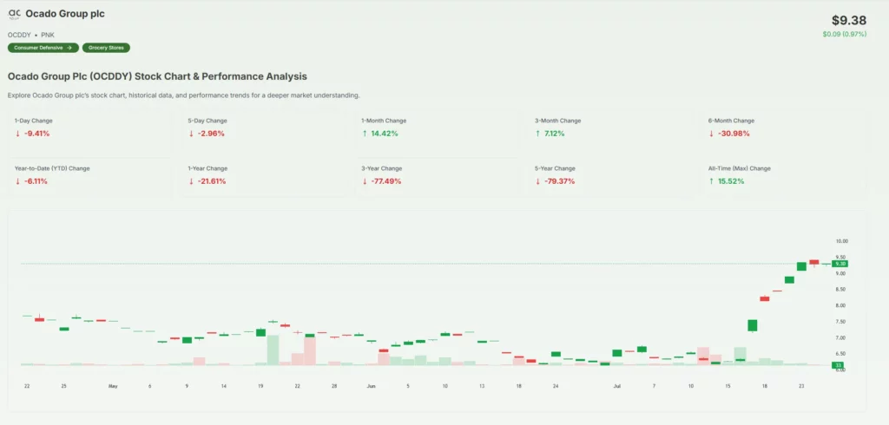Screen dimensions: 889x425
Task: Click the red down arrow in 1-Day Change
Action: coord(18,134)
